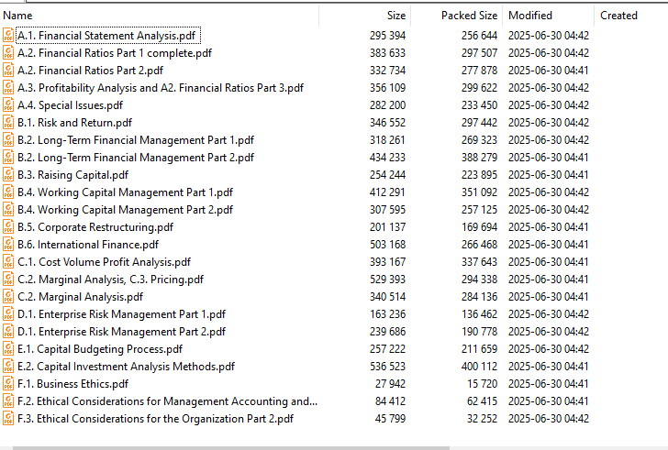Click the B.3. Raising Capital.pdf icon
The image size is (668, 450).
(8, 175)
